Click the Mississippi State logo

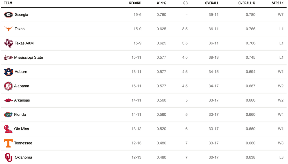tap(8, 58)
